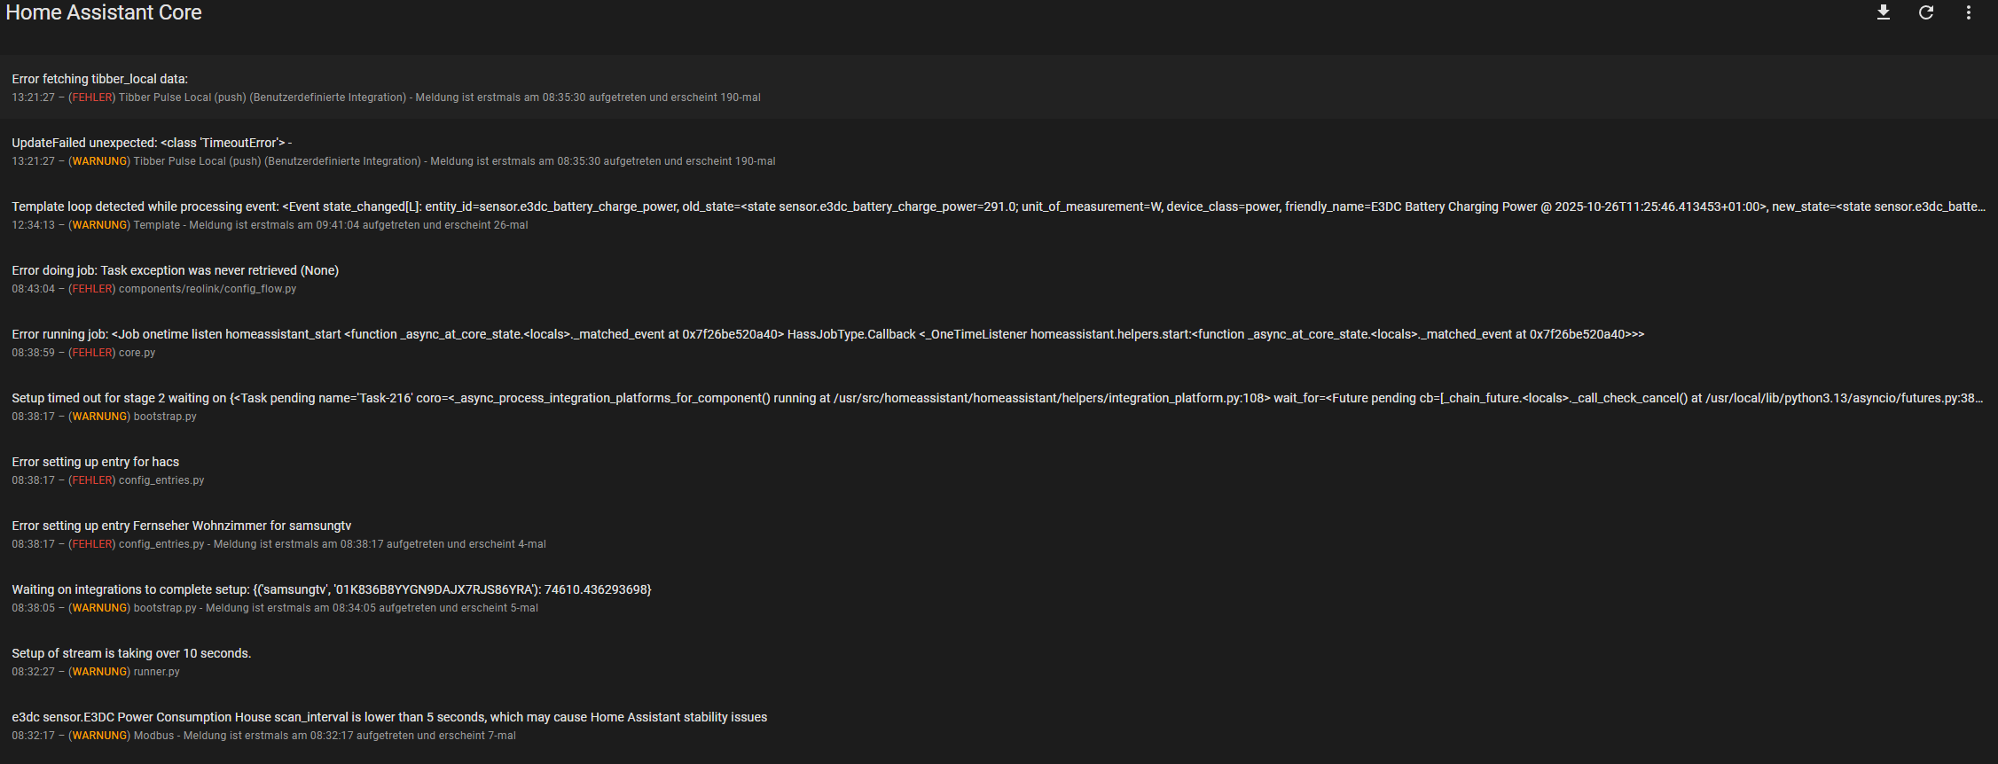
Task: View 'Error setting up entry for hacs'
Action: 95,462
